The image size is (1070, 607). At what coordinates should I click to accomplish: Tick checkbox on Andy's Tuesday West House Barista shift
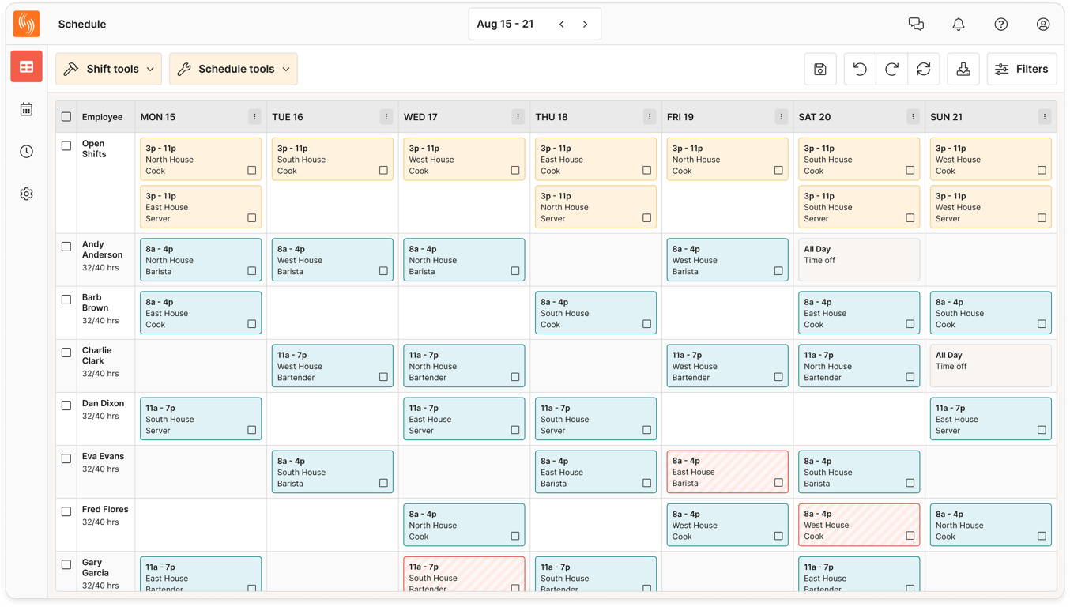[x=383, y=271]
